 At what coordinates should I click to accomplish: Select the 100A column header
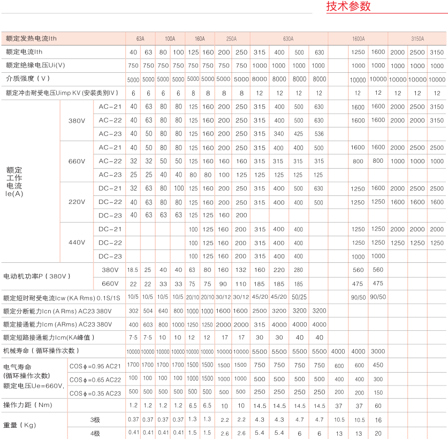coord(170,39)
